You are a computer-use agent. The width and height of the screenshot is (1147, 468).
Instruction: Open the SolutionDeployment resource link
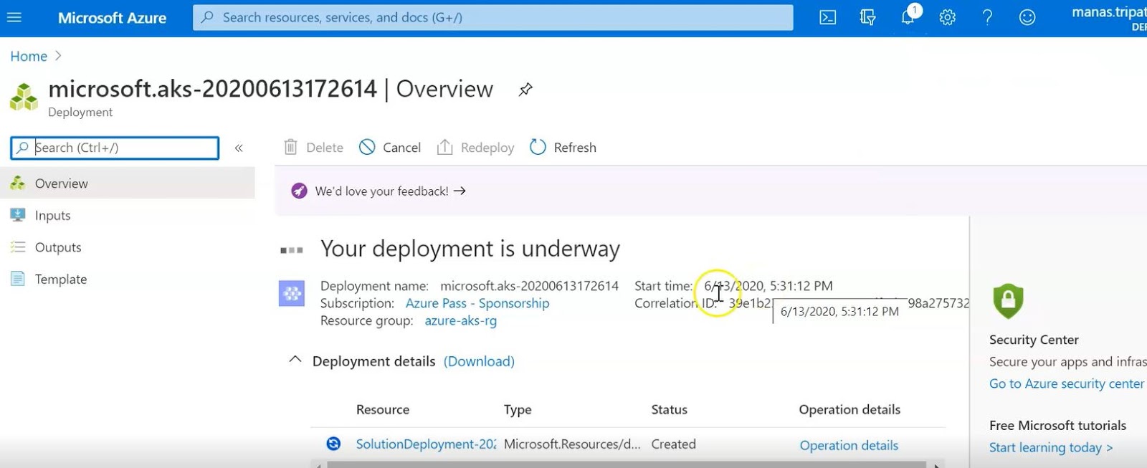pos(426,444)
